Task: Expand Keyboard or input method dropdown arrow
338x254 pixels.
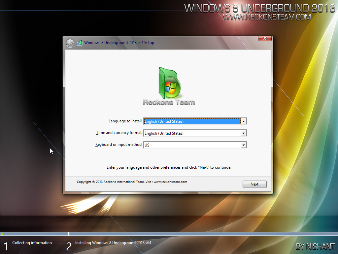Action: [x=244, y=145]
